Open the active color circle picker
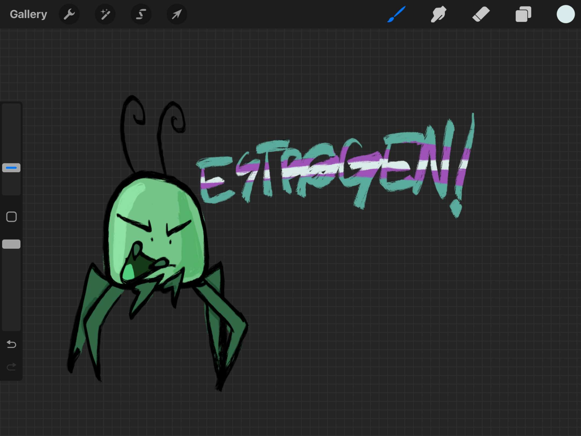581x436 pixels. pyautogui.click(x=566, y=14)
